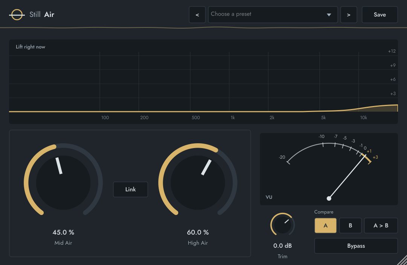
Task: Click the Trim knob
Action: [x=282, y=225]
